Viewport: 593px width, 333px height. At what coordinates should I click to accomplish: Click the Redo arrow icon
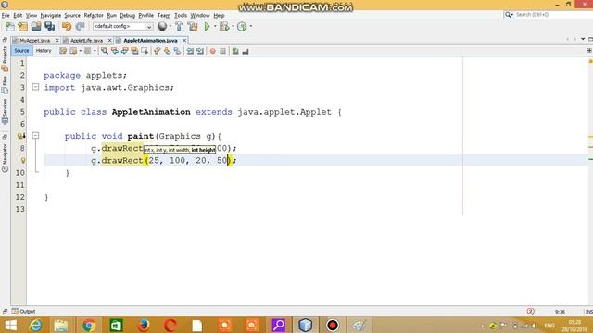click(81, 27)
